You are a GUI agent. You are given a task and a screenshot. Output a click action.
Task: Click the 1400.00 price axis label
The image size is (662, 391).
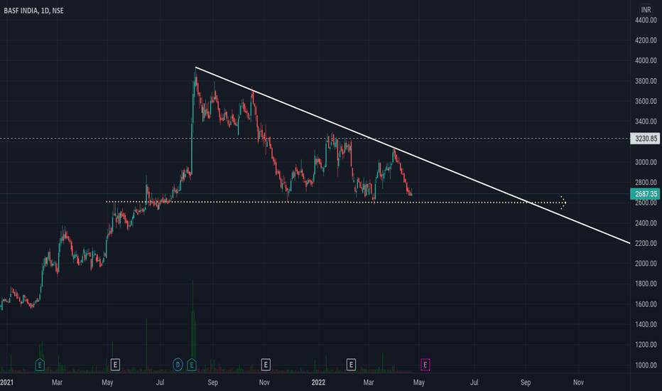click(646, 324)
